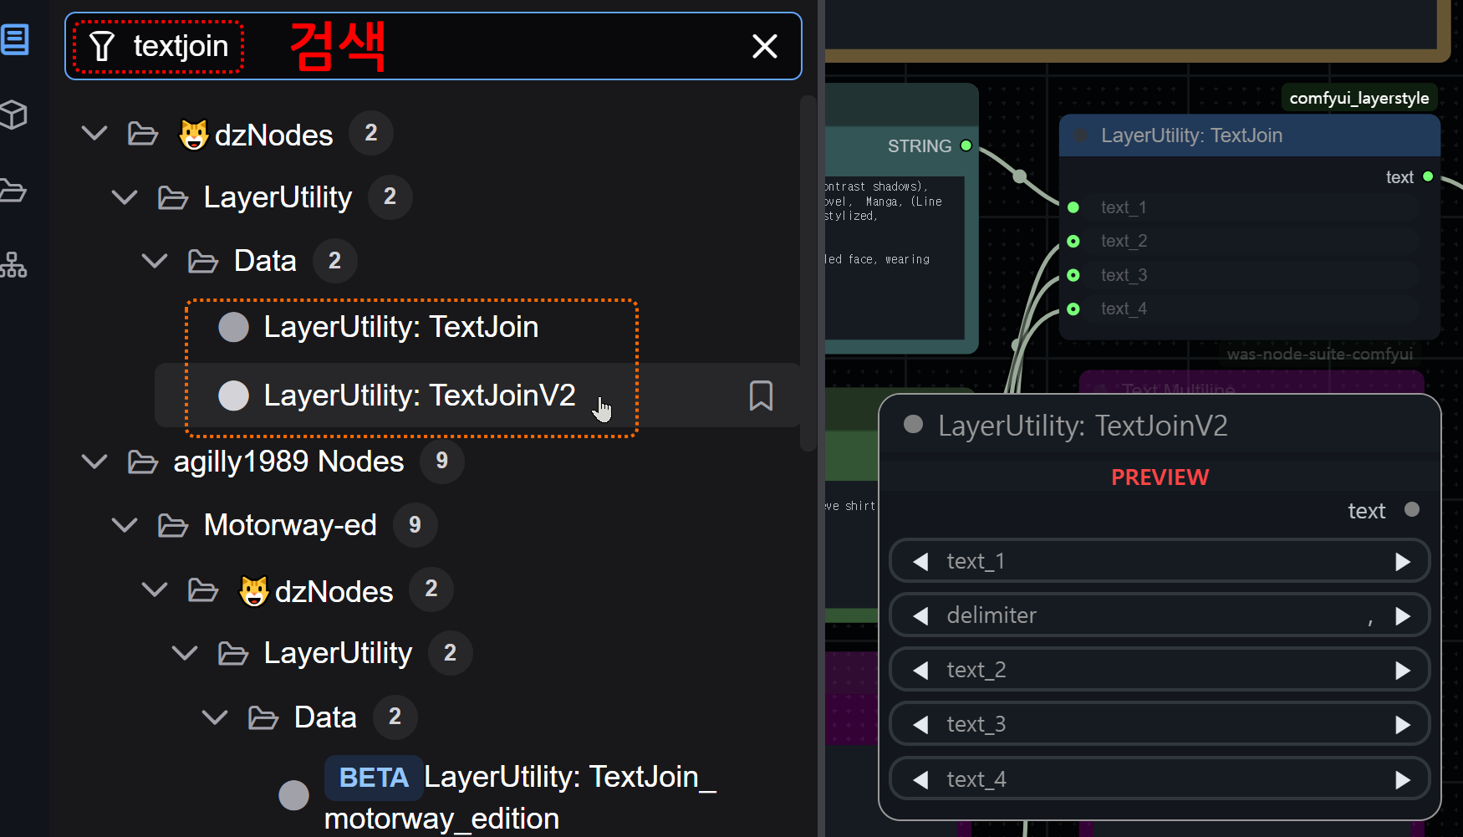Collapse the agilly1989 Nodes folder chevron
The width and height of the screenshot is (1463, 837).
tap(94, 462)
